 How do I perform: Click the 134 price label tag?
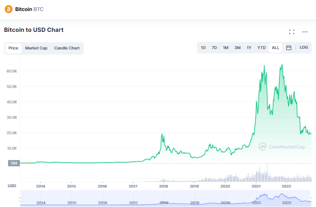coord(14,163)
